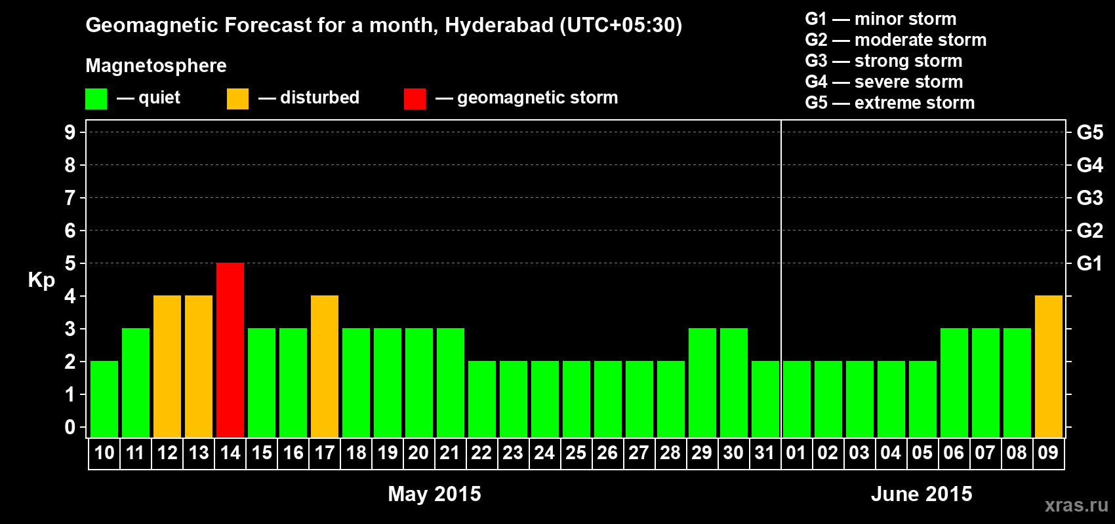The width and height of the screenshot is (1115, 524).
Task: Click date label 05 on the axis
Action: pos(923,453)
